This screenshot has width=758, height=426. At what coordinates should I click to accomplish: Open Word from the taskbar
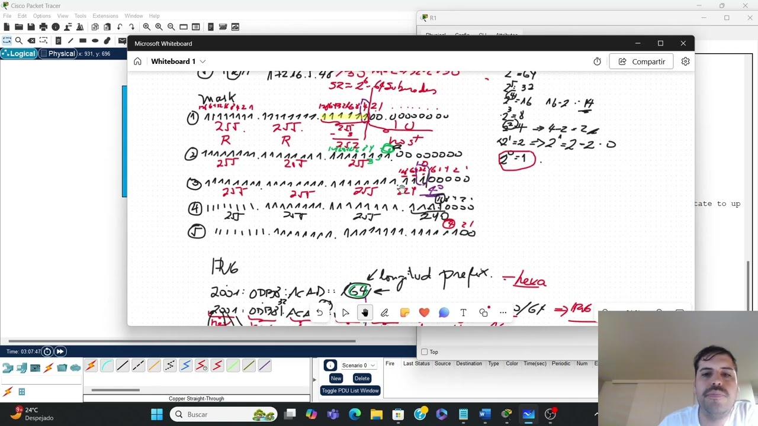(485, 414)
